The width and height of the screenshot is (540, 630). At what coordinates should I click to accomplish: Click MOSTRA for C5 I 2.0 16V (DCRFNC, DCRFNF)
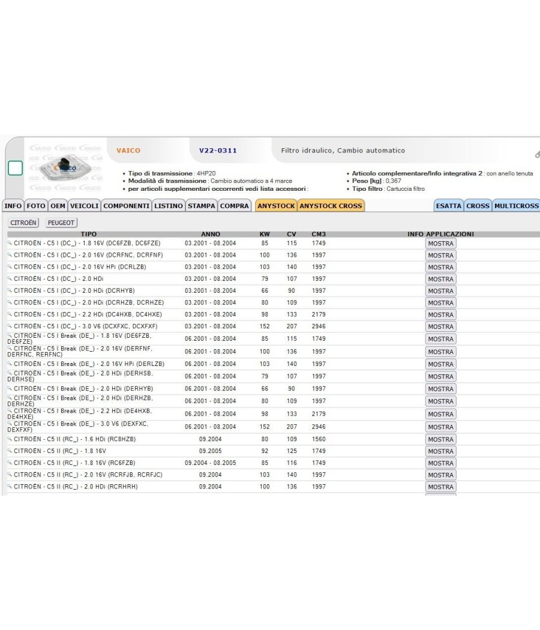[x=441, y=255]
